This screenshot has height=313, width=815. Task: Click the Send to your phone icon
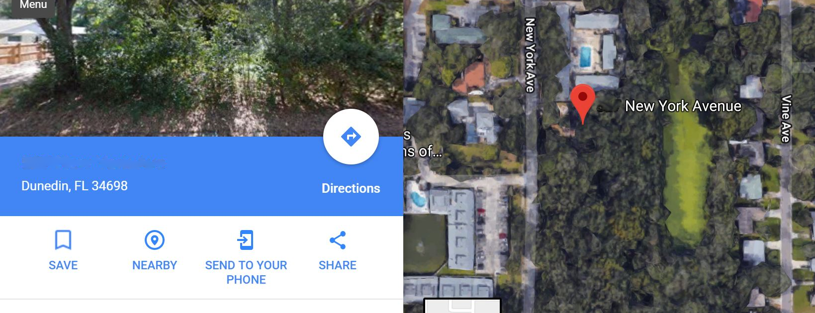click(246, 240)
